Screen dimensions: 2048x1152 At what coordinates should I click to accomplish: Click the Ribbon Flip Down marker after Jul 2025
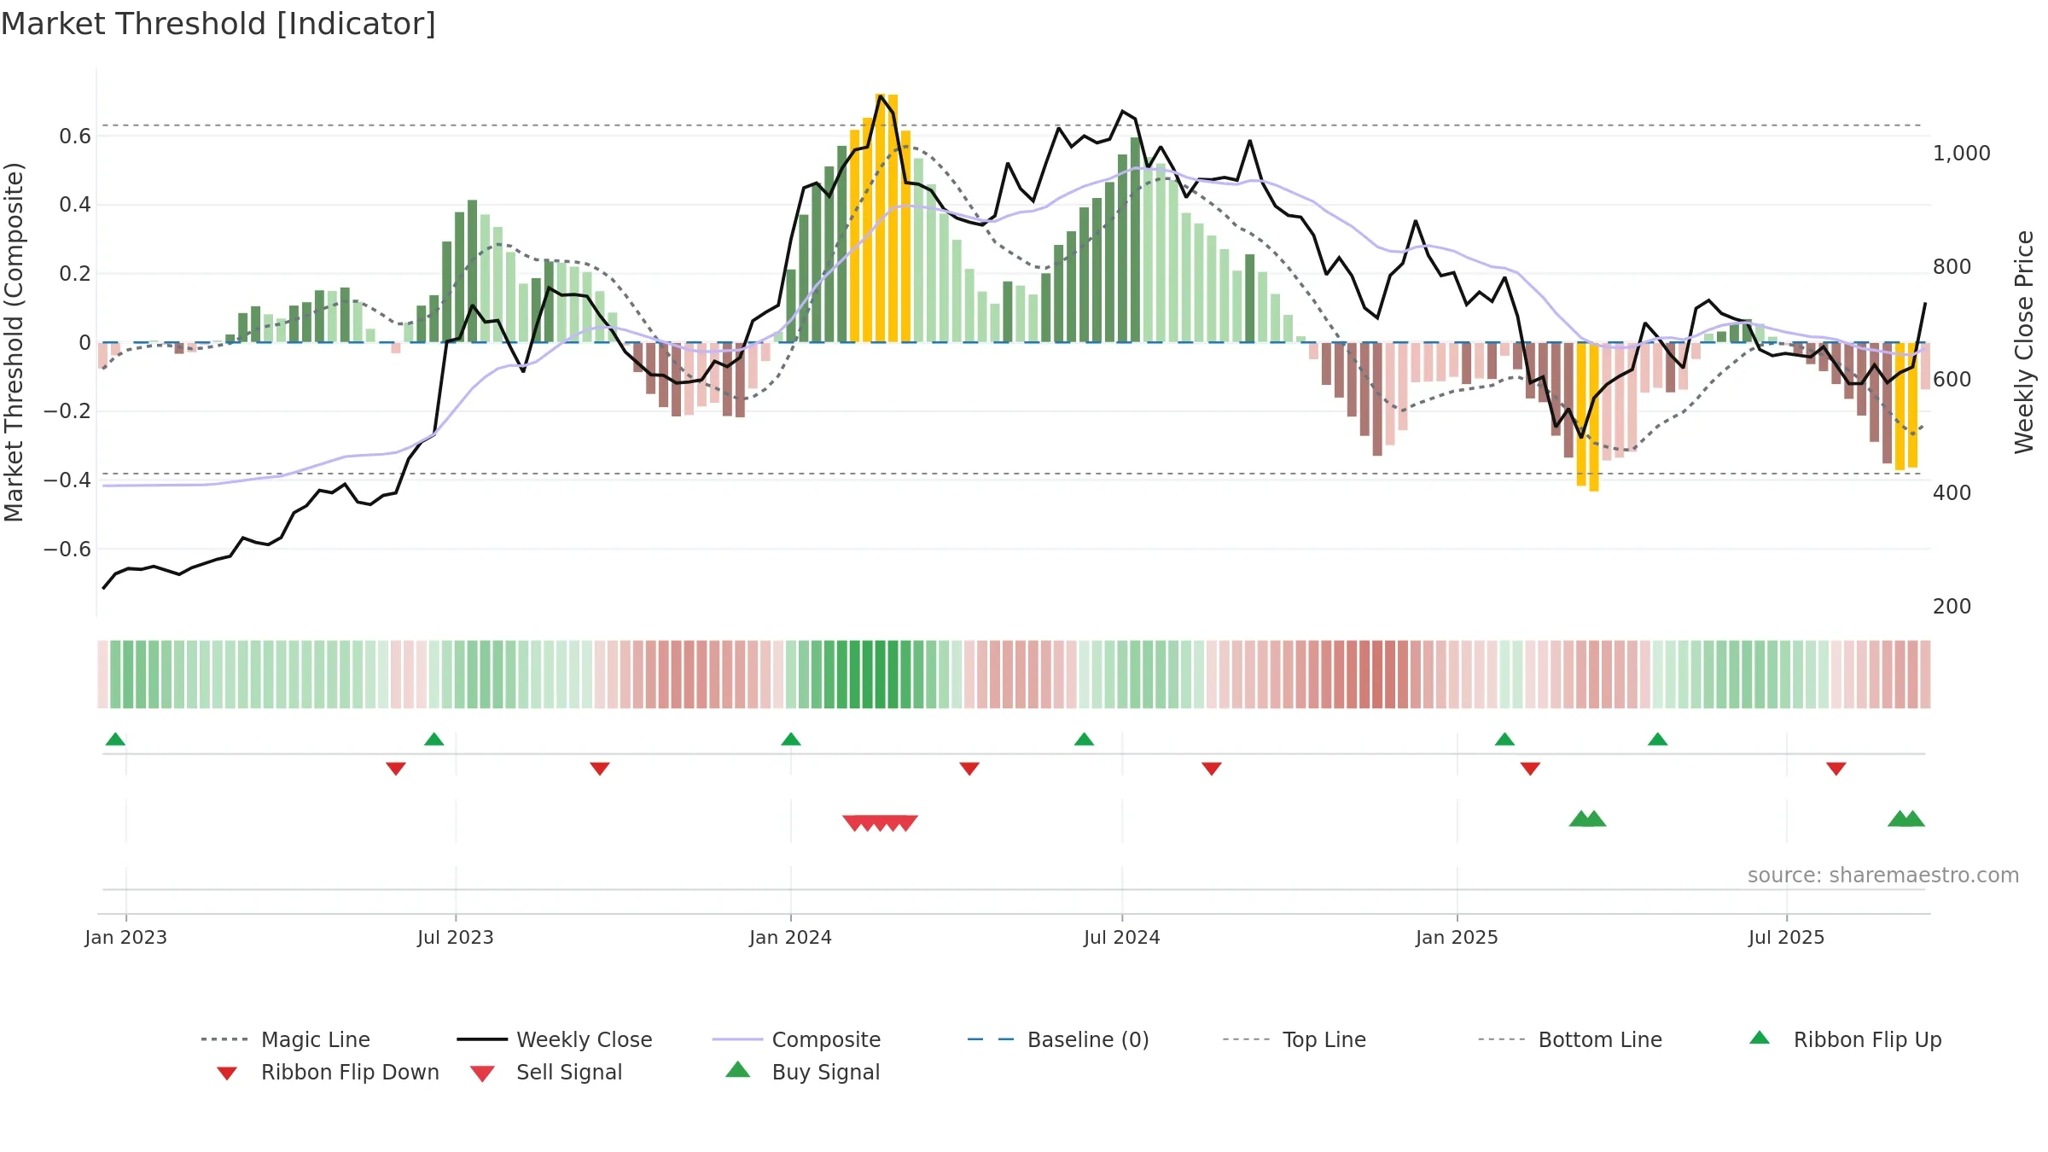[1836, 769]
